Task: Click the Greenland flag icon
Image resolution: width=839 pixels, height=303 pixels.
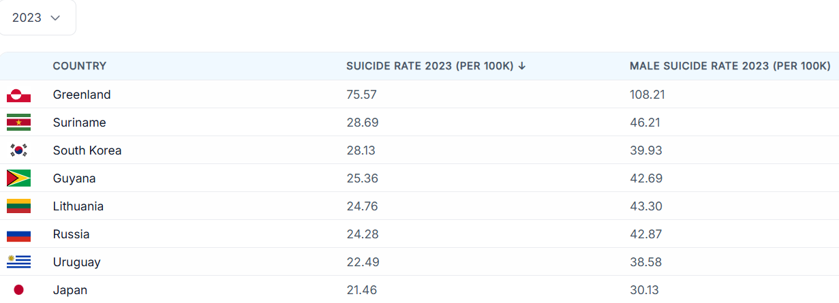Action: pos(18,95)
